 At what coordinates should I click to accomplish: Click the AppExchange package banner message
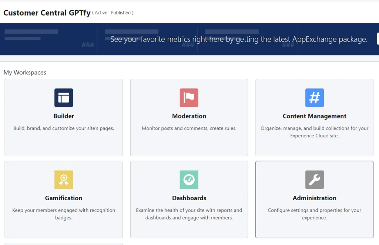[x=239, y=39]
